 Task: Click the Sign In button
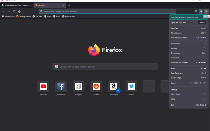click(202, 22)
